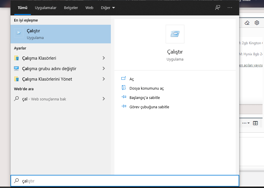Click the Çalışma grubu adını değiştir monitor icon

coord(17,69)
